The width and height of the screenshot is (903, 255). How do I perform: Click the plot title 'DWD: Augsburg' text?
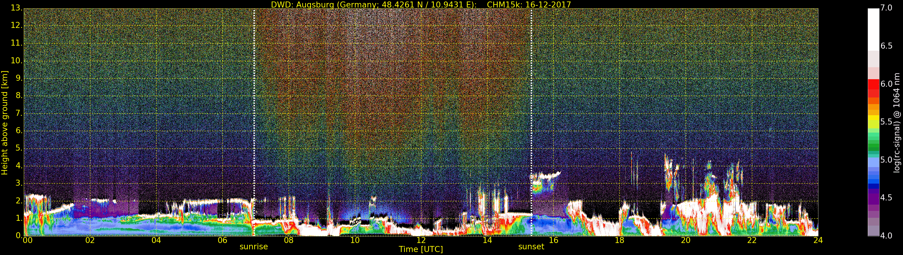(x=303, y=4)
